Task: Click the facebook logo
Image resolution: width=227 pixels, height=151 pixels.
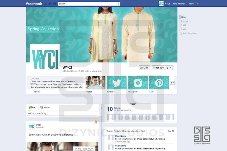Action: tap(34, 4)
